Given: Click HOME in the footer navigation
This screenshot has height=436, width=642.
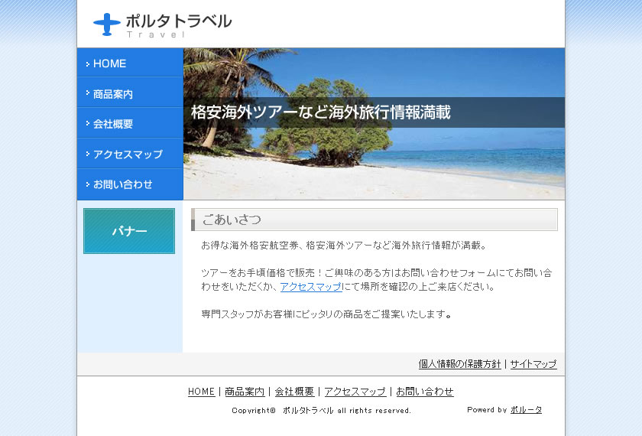Looking at the screenshot, I should (x=201, y=392).
